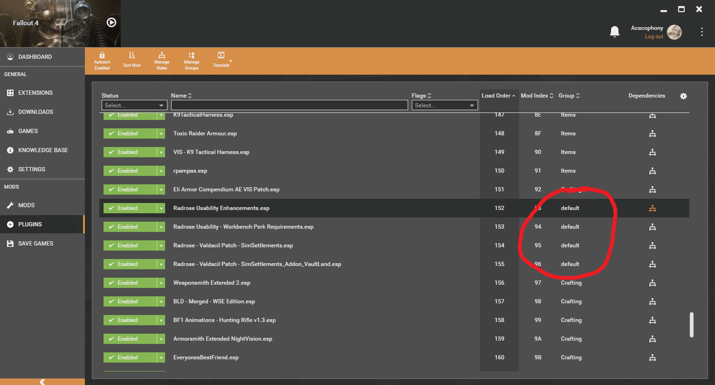Open Settings page
This screenshot has height=385, width=715.
click(x=42, y=169)
